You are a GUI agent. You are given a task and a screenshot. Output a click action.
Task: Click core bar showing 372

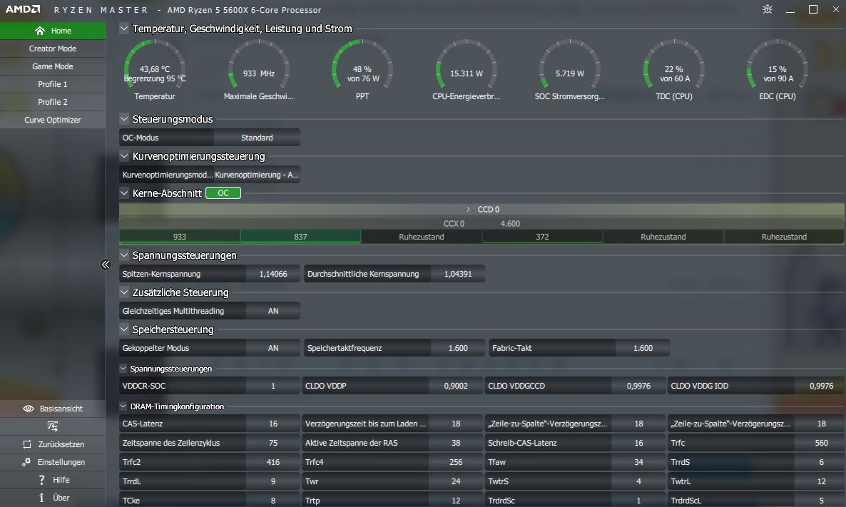(x=542, y=237)
